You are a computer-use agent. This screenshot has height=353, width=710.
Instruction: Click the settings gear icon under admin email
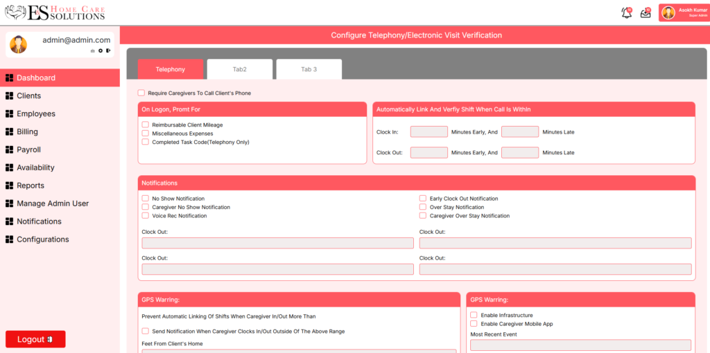pyautogui.click(x=100, y=51)
